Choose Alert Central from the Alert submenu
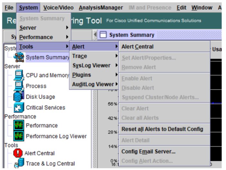 coord(137,47)
